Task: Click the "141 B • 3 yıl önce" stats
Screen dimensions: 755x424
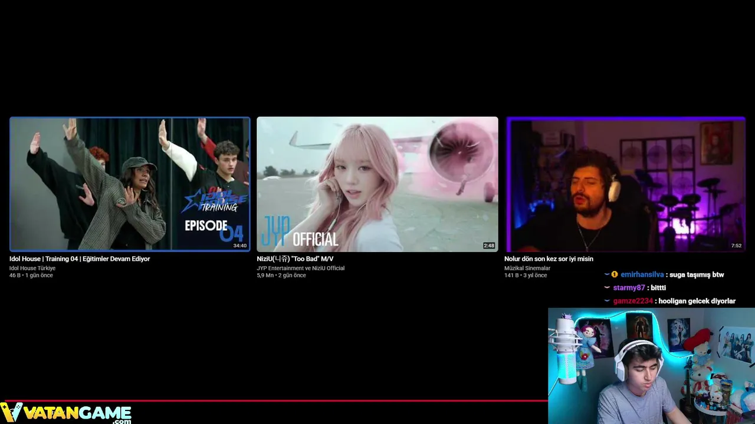Action: coord(526,276)
